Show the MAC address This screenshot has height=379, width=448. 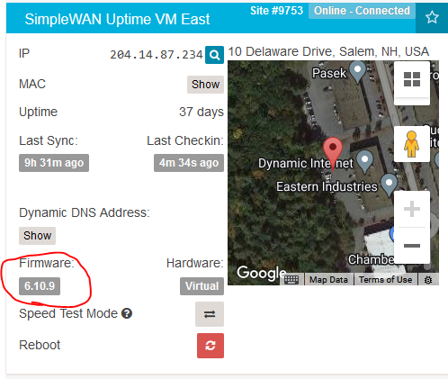205,85
